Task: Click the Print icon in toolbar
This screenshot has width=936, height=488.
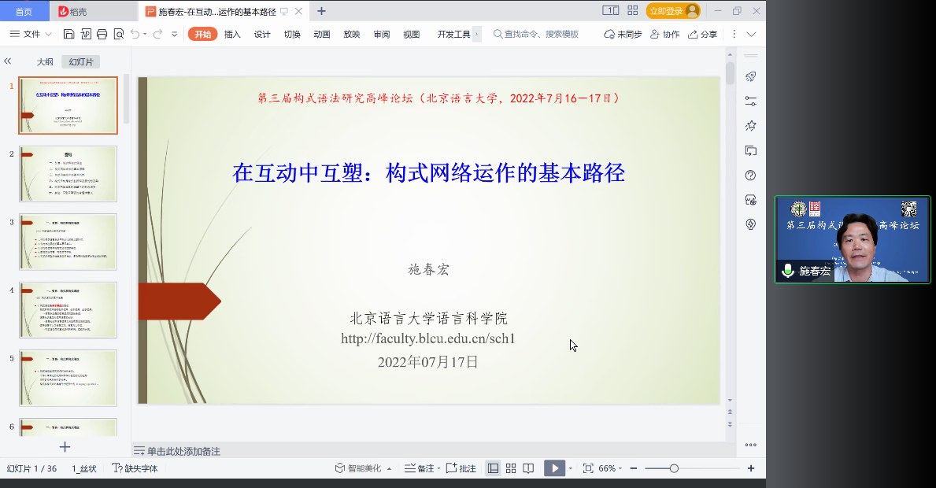Action: click(102, 34)
